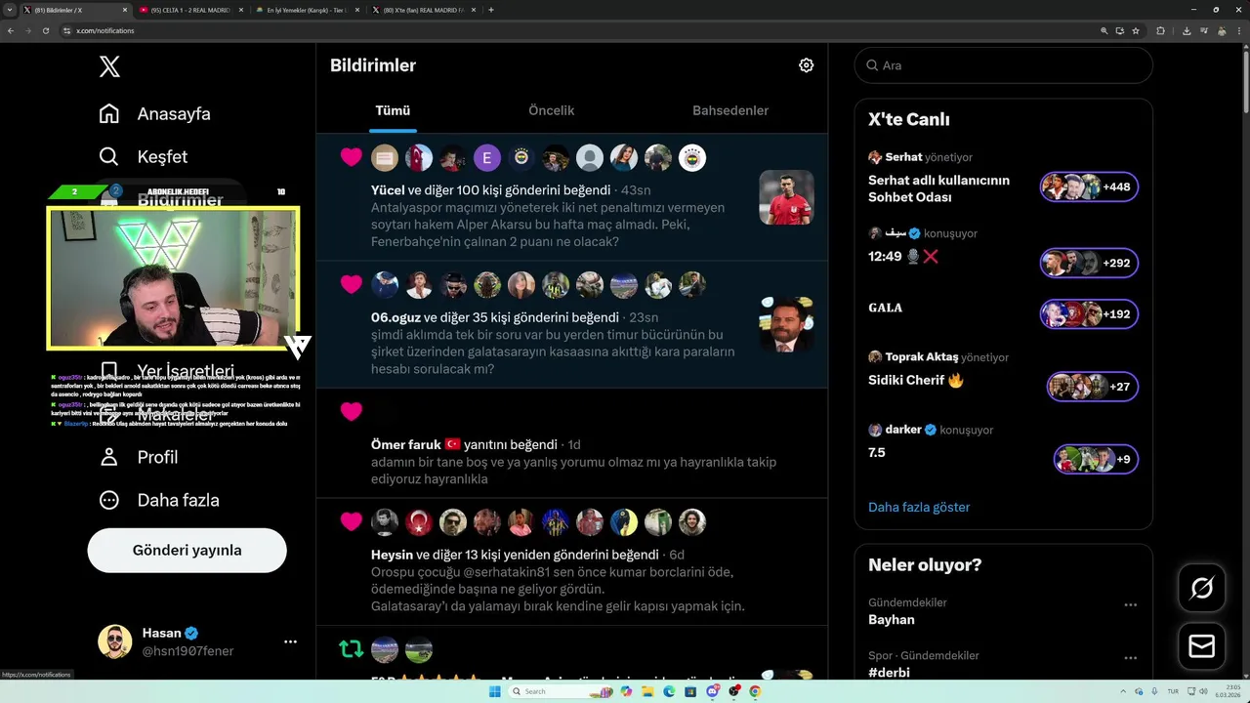Open Hasan's profile avatar at bottom left
This screenshot has width=1250, height=703.
(114, 641)
